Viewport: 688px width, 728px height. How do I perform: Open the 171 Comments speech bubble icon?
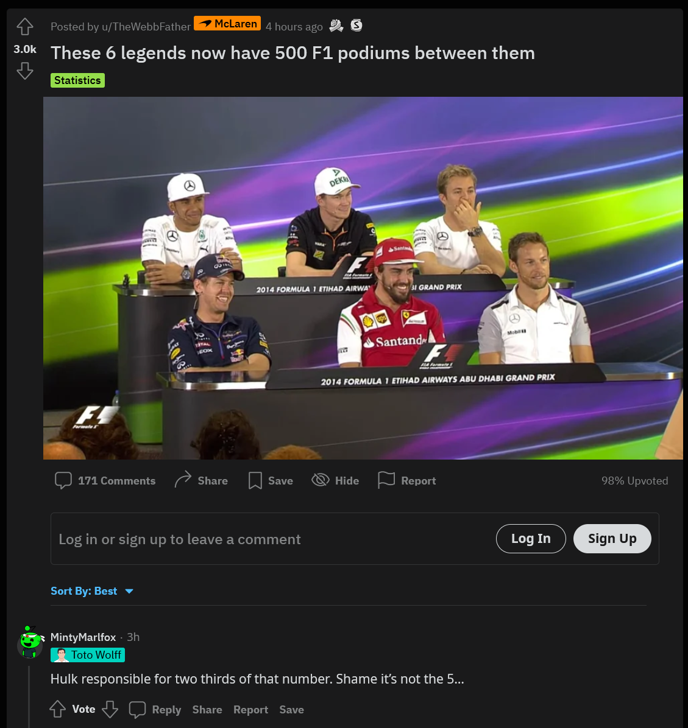63,480
